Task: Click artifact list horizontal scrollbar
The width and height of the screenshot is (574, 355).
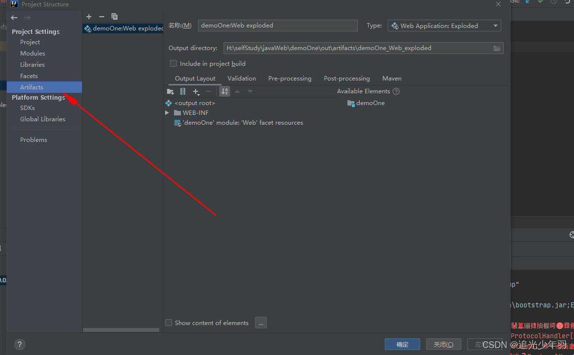Action: pos(121,330)
